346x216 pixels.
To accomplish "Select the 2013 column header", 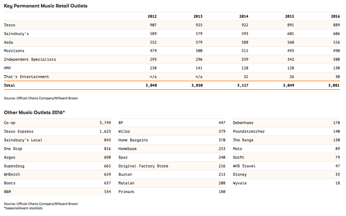I will pyautogui.click(x=198, y=16).
